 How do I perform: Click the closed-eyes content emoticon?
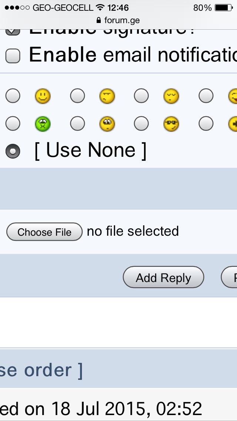pos(171,97)
